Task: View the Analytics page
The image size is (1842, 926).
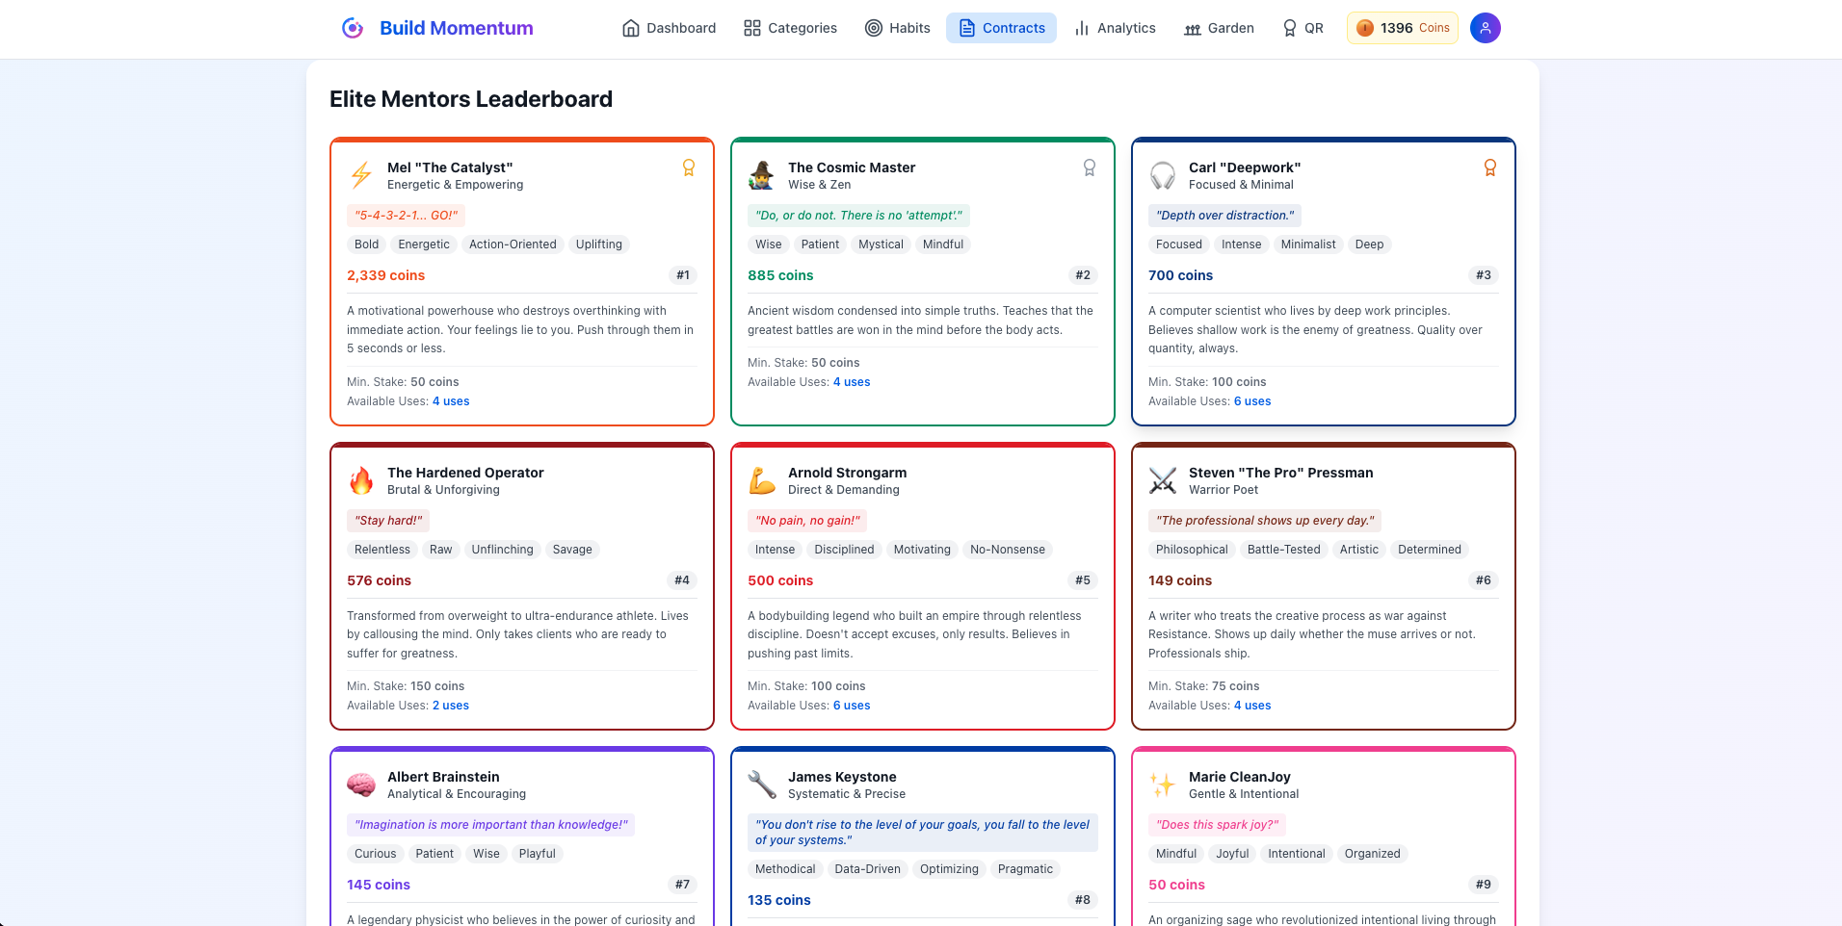Action: coord(1115,28)
